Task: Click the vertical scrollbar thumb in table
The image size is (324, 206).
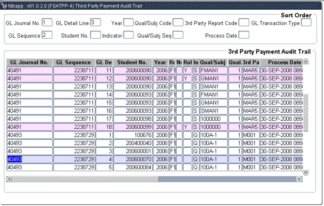Action: coord(306,113)
